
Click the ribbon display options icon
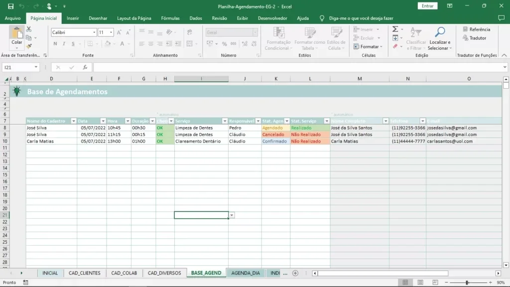(x=450, y=6)
